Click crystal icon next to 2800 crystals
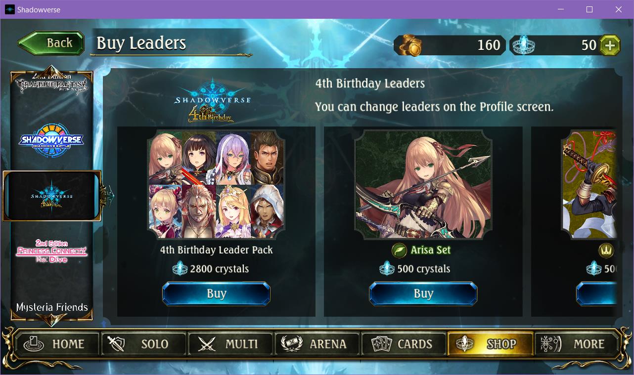 click(180, 269)
